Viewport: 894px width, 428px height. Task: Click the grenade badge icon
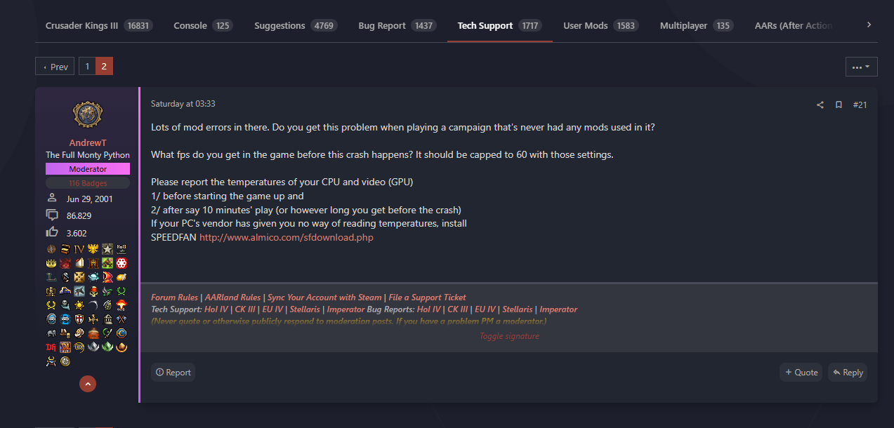coord(107,305)
